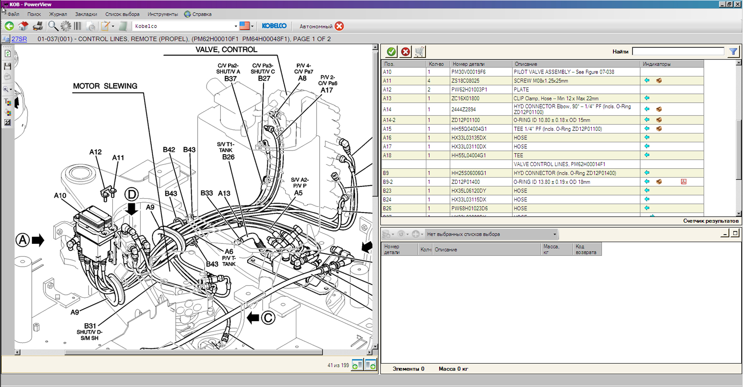This screenshot has width=743, height=387.
Task: Open the Закладки menu
Action: coord(86,14)
